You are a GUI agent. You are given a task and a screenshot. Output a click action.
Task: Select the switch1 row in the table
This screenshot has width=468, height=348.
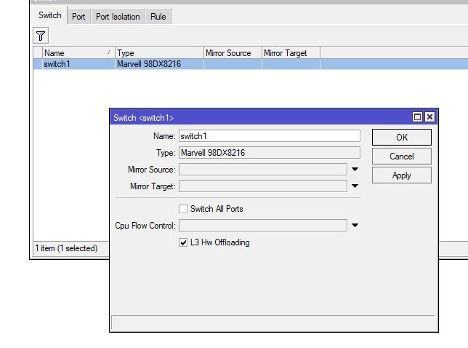(x=251, y=64)
